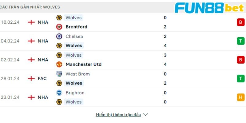The image size is (246, 123).
Task: Click Wolves crest in the Brentford match
Action: click(59, 18)
